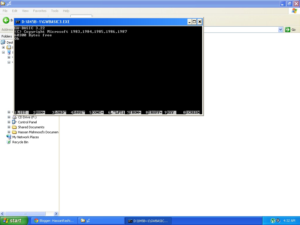This screenshot has width=300, height=225.
Task: Select the My Network Places icon
Action: point(9,137)
